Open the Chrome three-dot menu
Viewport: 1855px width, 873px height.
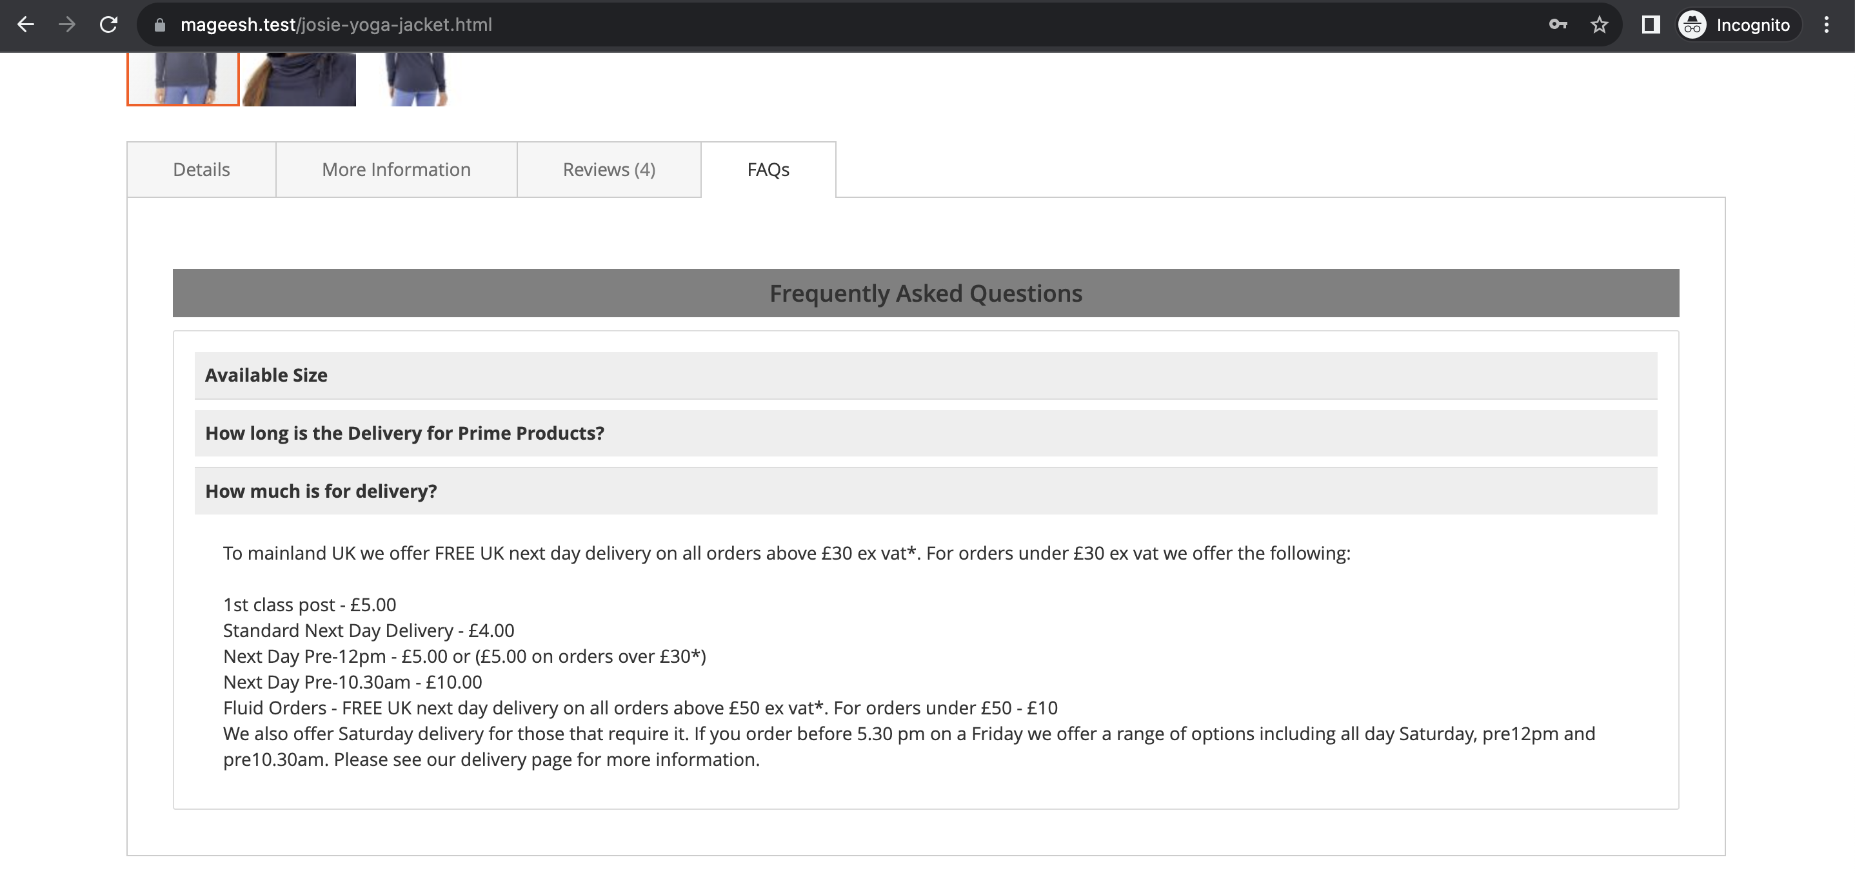(1826, 25)
